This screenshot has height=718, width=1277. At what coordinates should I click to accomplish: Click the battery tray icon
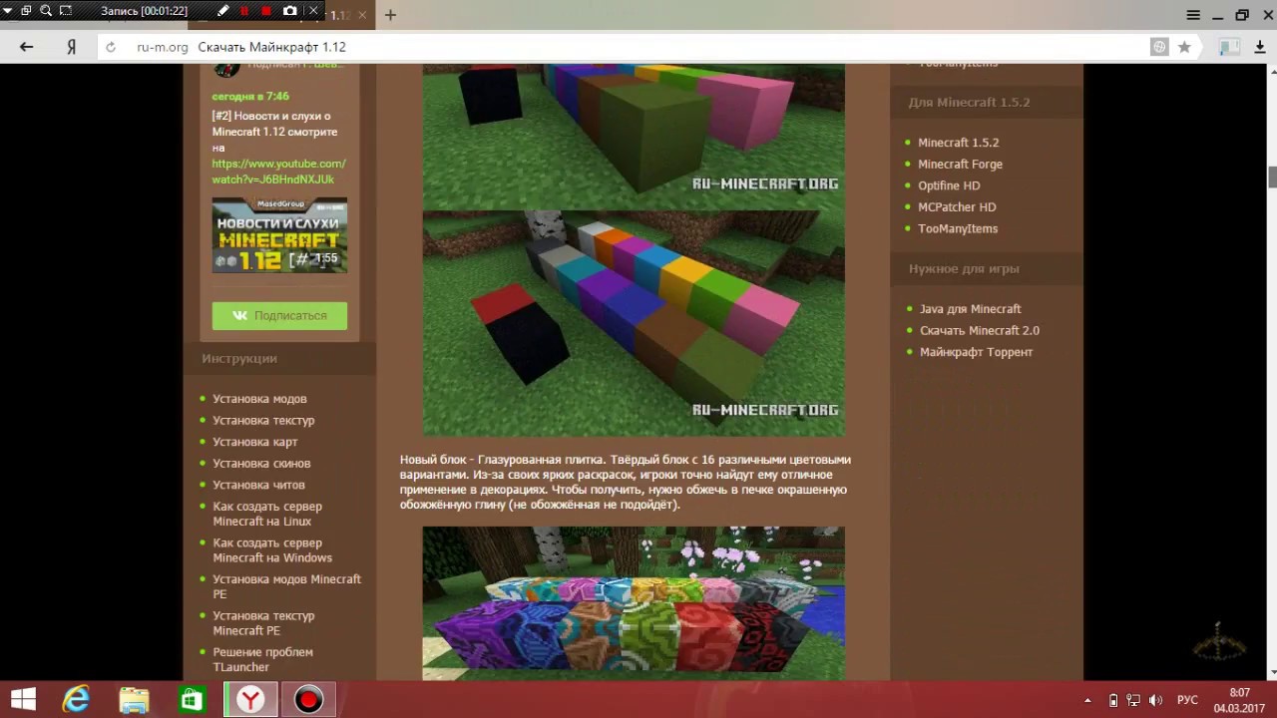1113,700
